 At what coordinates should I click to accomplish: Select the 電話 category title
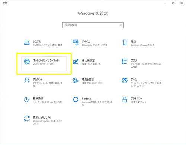pyautogui.click(x=134, y=42)
